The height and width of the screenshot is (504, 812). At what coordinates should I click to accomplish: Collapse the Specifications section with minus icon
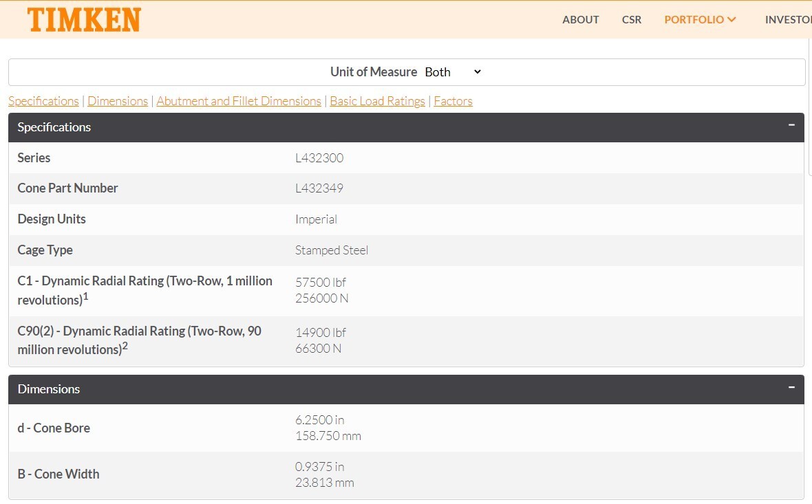[x=791, y=124]
